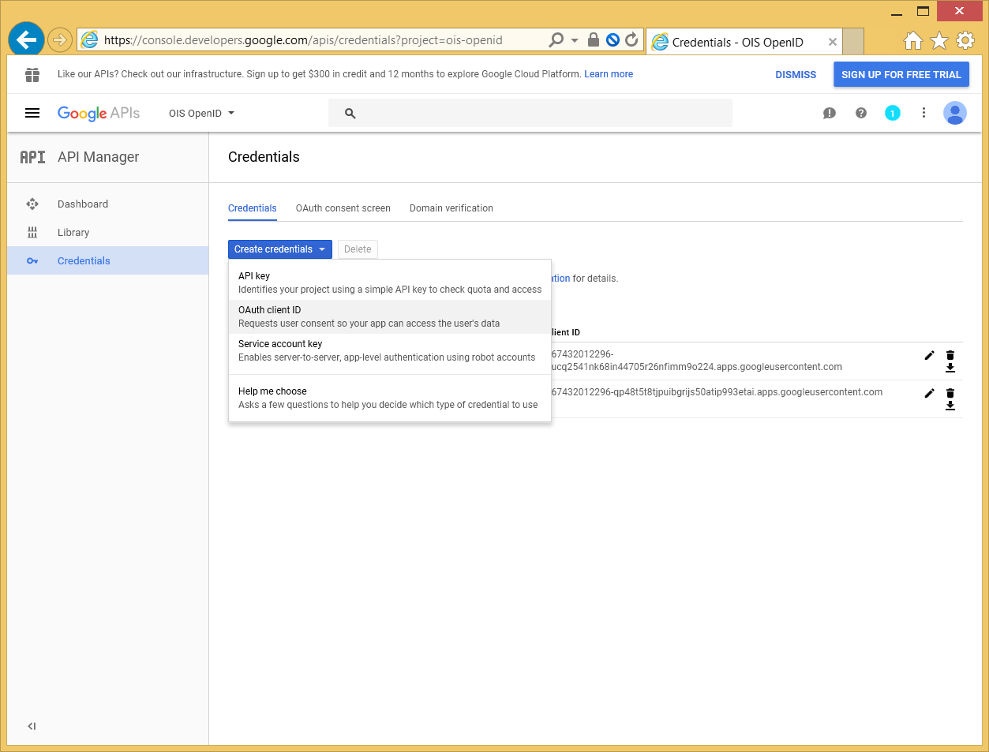Switch to Domain verification tab

[x=451, y=208]
